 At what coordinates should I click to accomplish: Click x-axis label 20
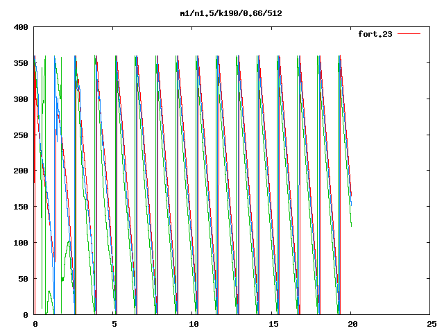pos(352,324)
